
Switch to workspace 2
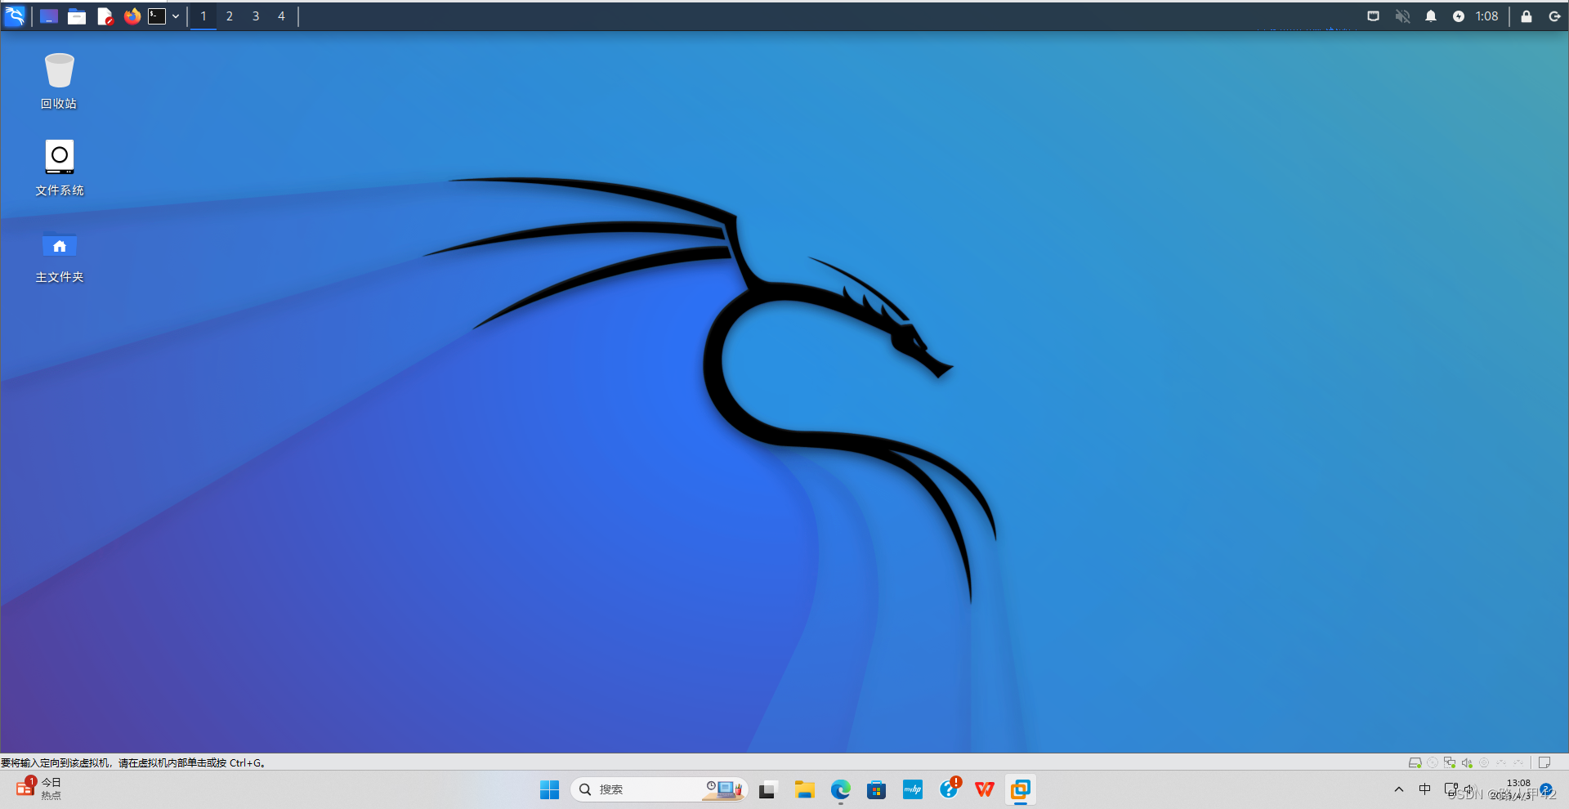click(230, 16)
